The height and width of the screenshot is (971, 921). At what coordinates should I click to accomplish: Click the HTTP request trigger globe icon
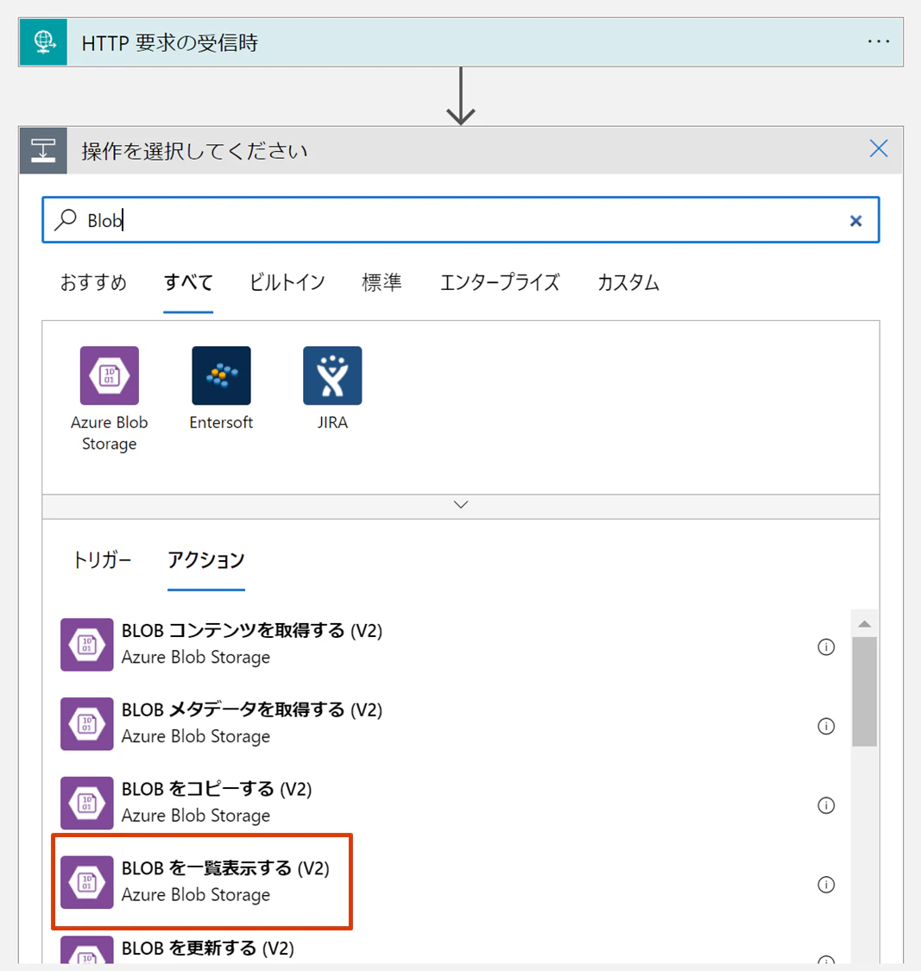[x=43, y=42]
